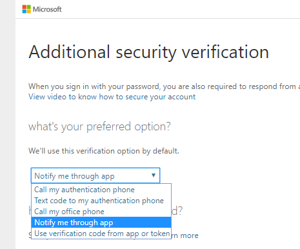
Task: Click the partly covered heading ending in 'd?'
Action: click(x=177, y=211)
